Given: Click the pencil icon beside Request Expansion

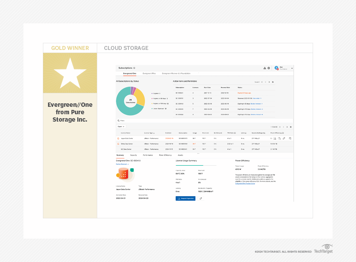Looking at the screenshot, I should [201, 198].
